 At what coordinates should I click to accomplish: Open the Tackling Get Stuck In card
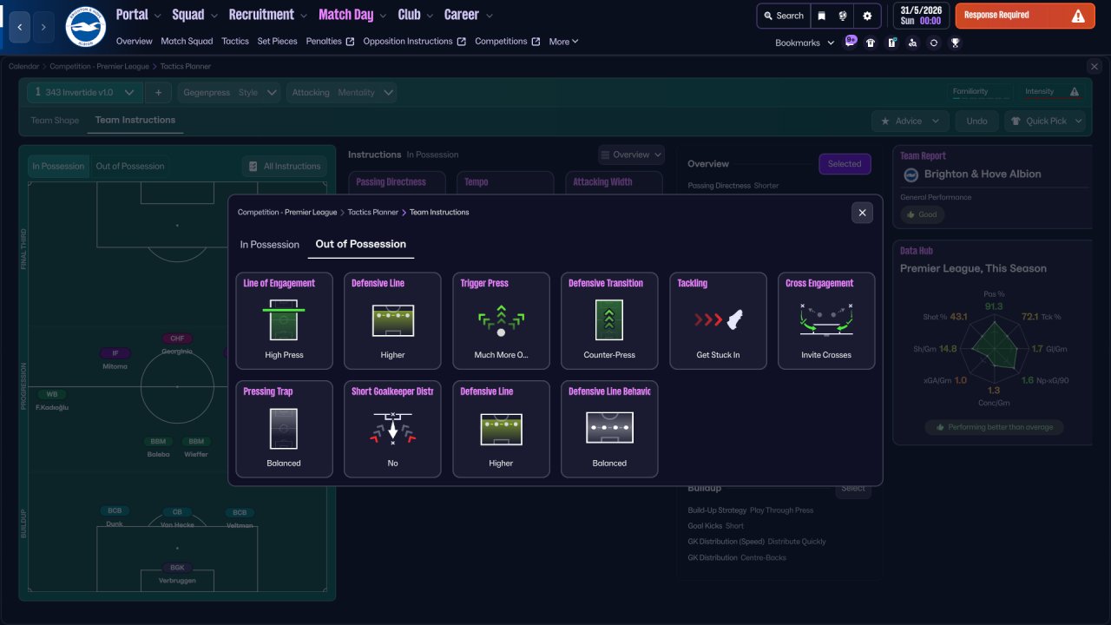point(718,321)
